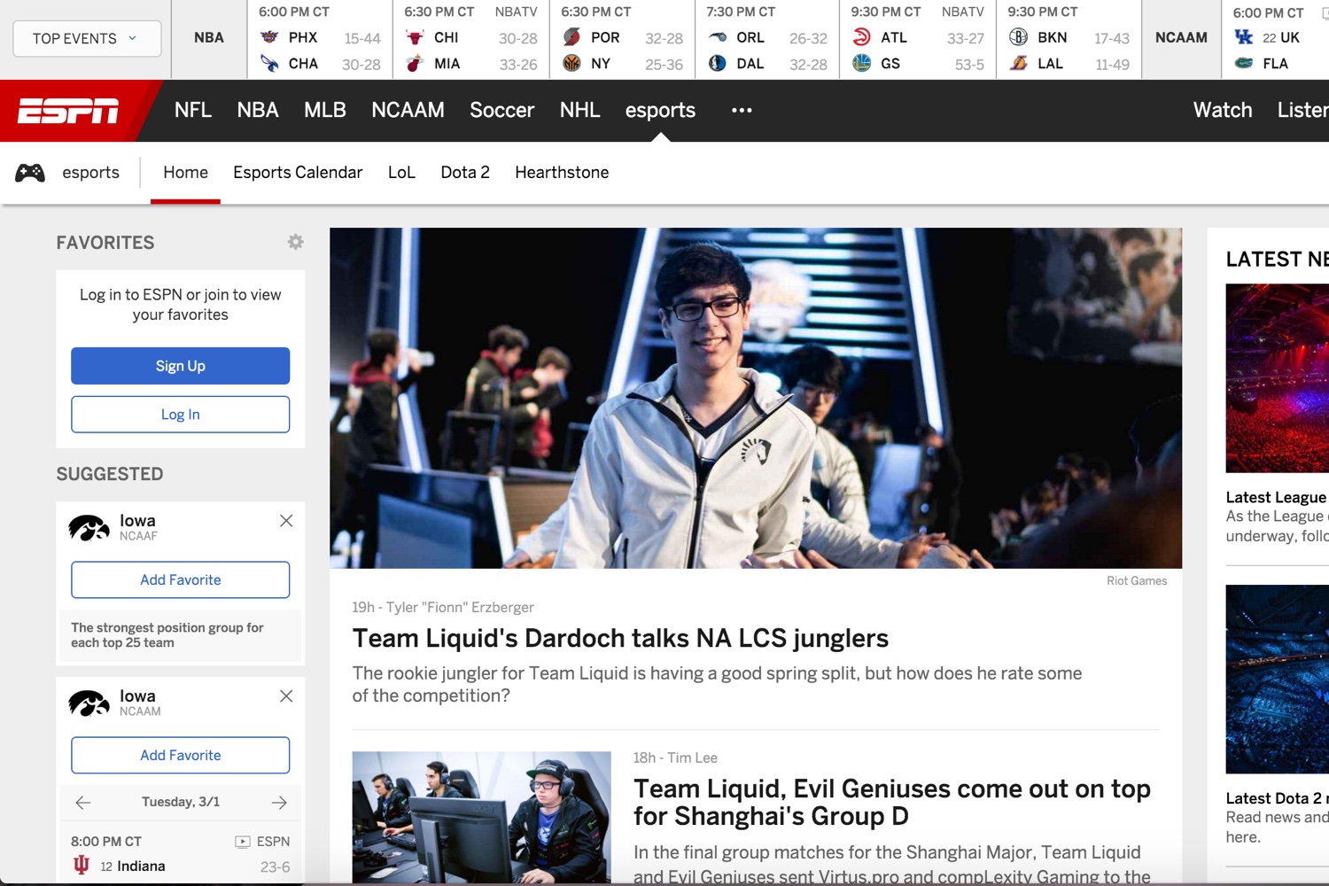Click the NBA label in scoreboard

[209, 38]
